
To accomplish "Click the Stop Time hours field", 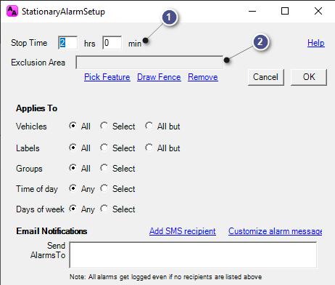I will pyautogui.click(x=68, y=43).
